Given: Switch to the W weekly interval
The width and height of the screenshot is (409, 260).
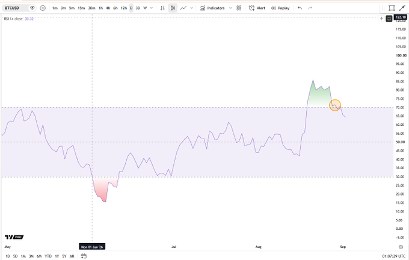Looking at the screenshot, I should 145,8.
